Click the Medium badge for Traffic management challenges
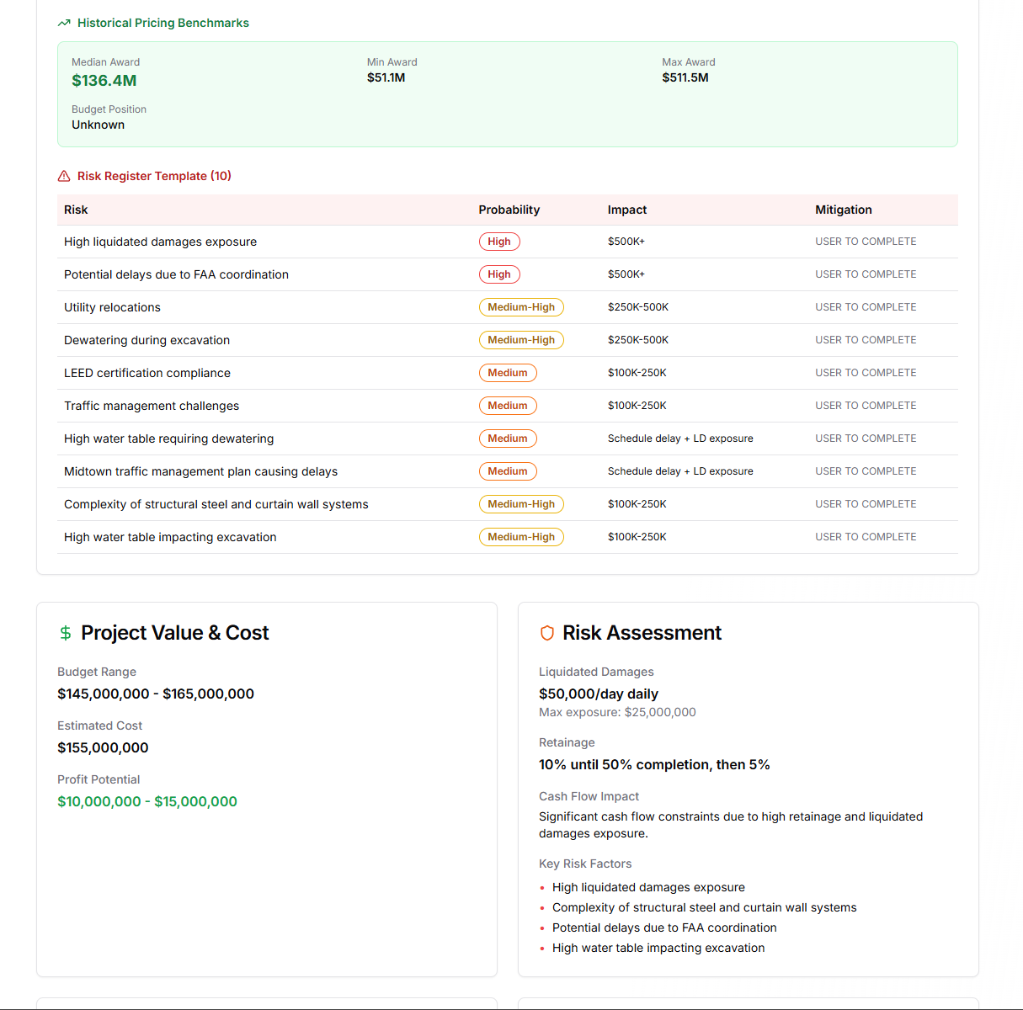 [508, 405]
